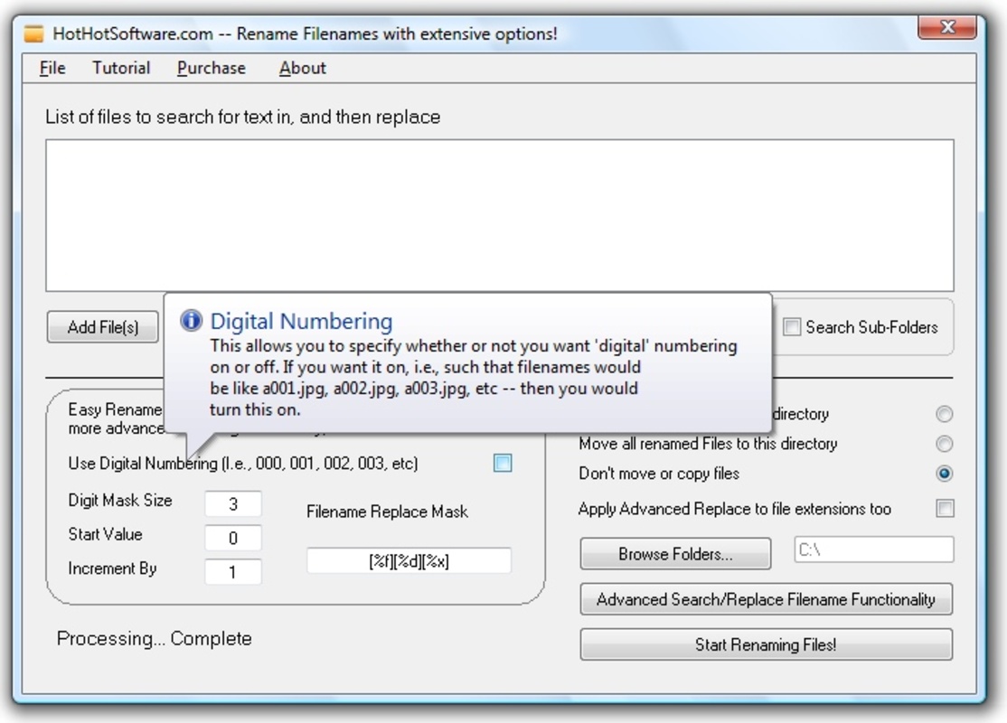The image size is (1007, 723).
Task: Open the About menu
Action: coord(303,68)
